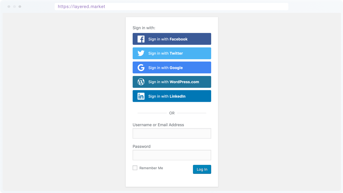
Task: Sign in with WordPress.com
Action: [x=172, y=82]
